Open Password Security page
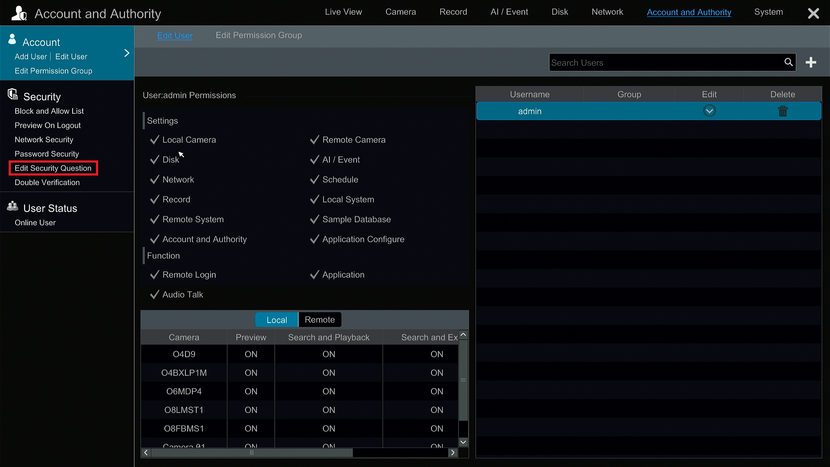 (x=47, y=154)
